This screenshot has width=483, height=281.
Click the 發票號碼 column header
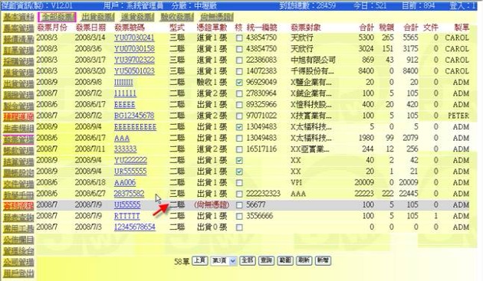pos(130,28)
